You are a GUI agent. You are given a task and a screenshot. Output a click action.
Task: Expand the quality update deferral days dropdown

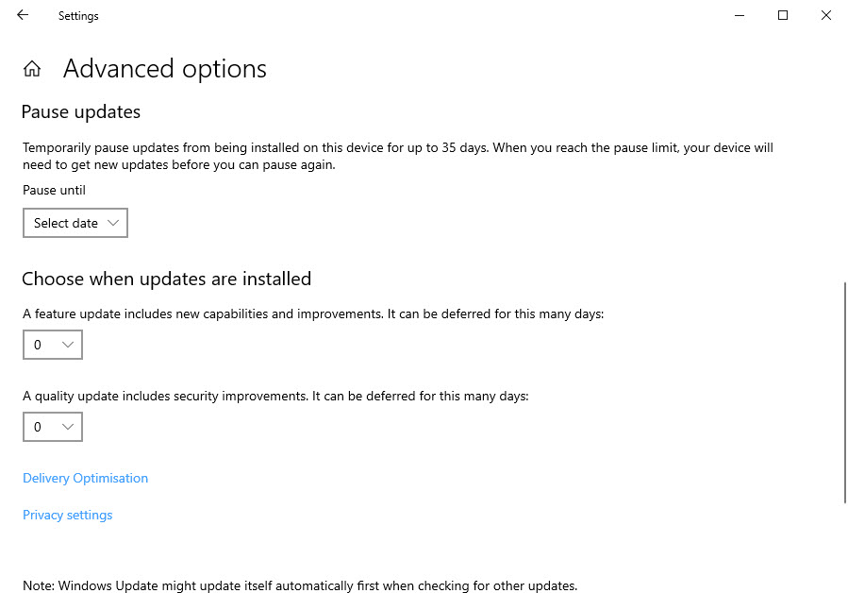point(53,427)
